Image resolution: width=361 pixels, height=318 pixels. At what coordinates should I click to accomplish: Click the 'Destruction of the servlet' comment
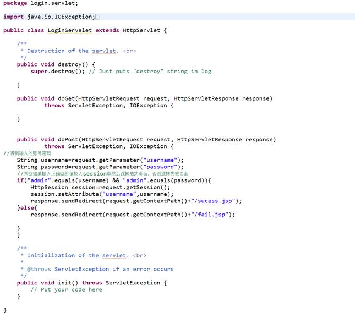point(72,51)
